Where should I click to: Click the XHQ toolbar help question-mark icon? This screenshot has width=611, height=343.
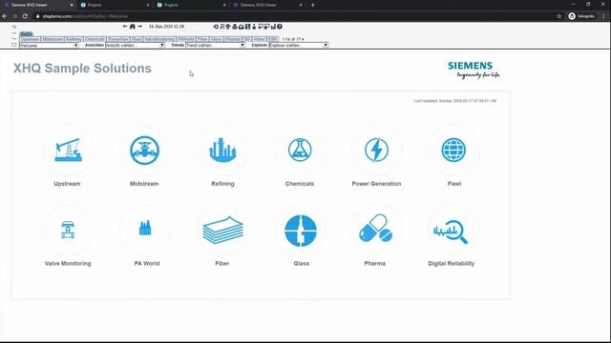tap(280, 27)
